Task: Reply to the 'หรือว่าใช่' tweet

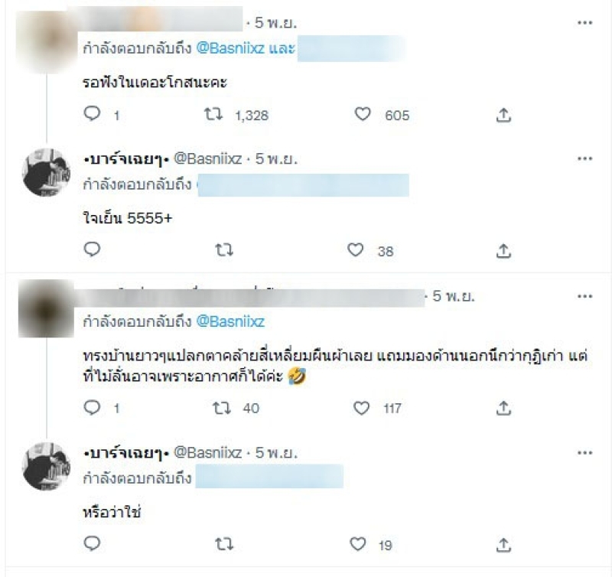Action: (93, 543)
